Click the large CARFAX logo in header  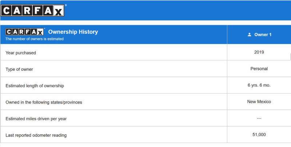tap(32, 11)
